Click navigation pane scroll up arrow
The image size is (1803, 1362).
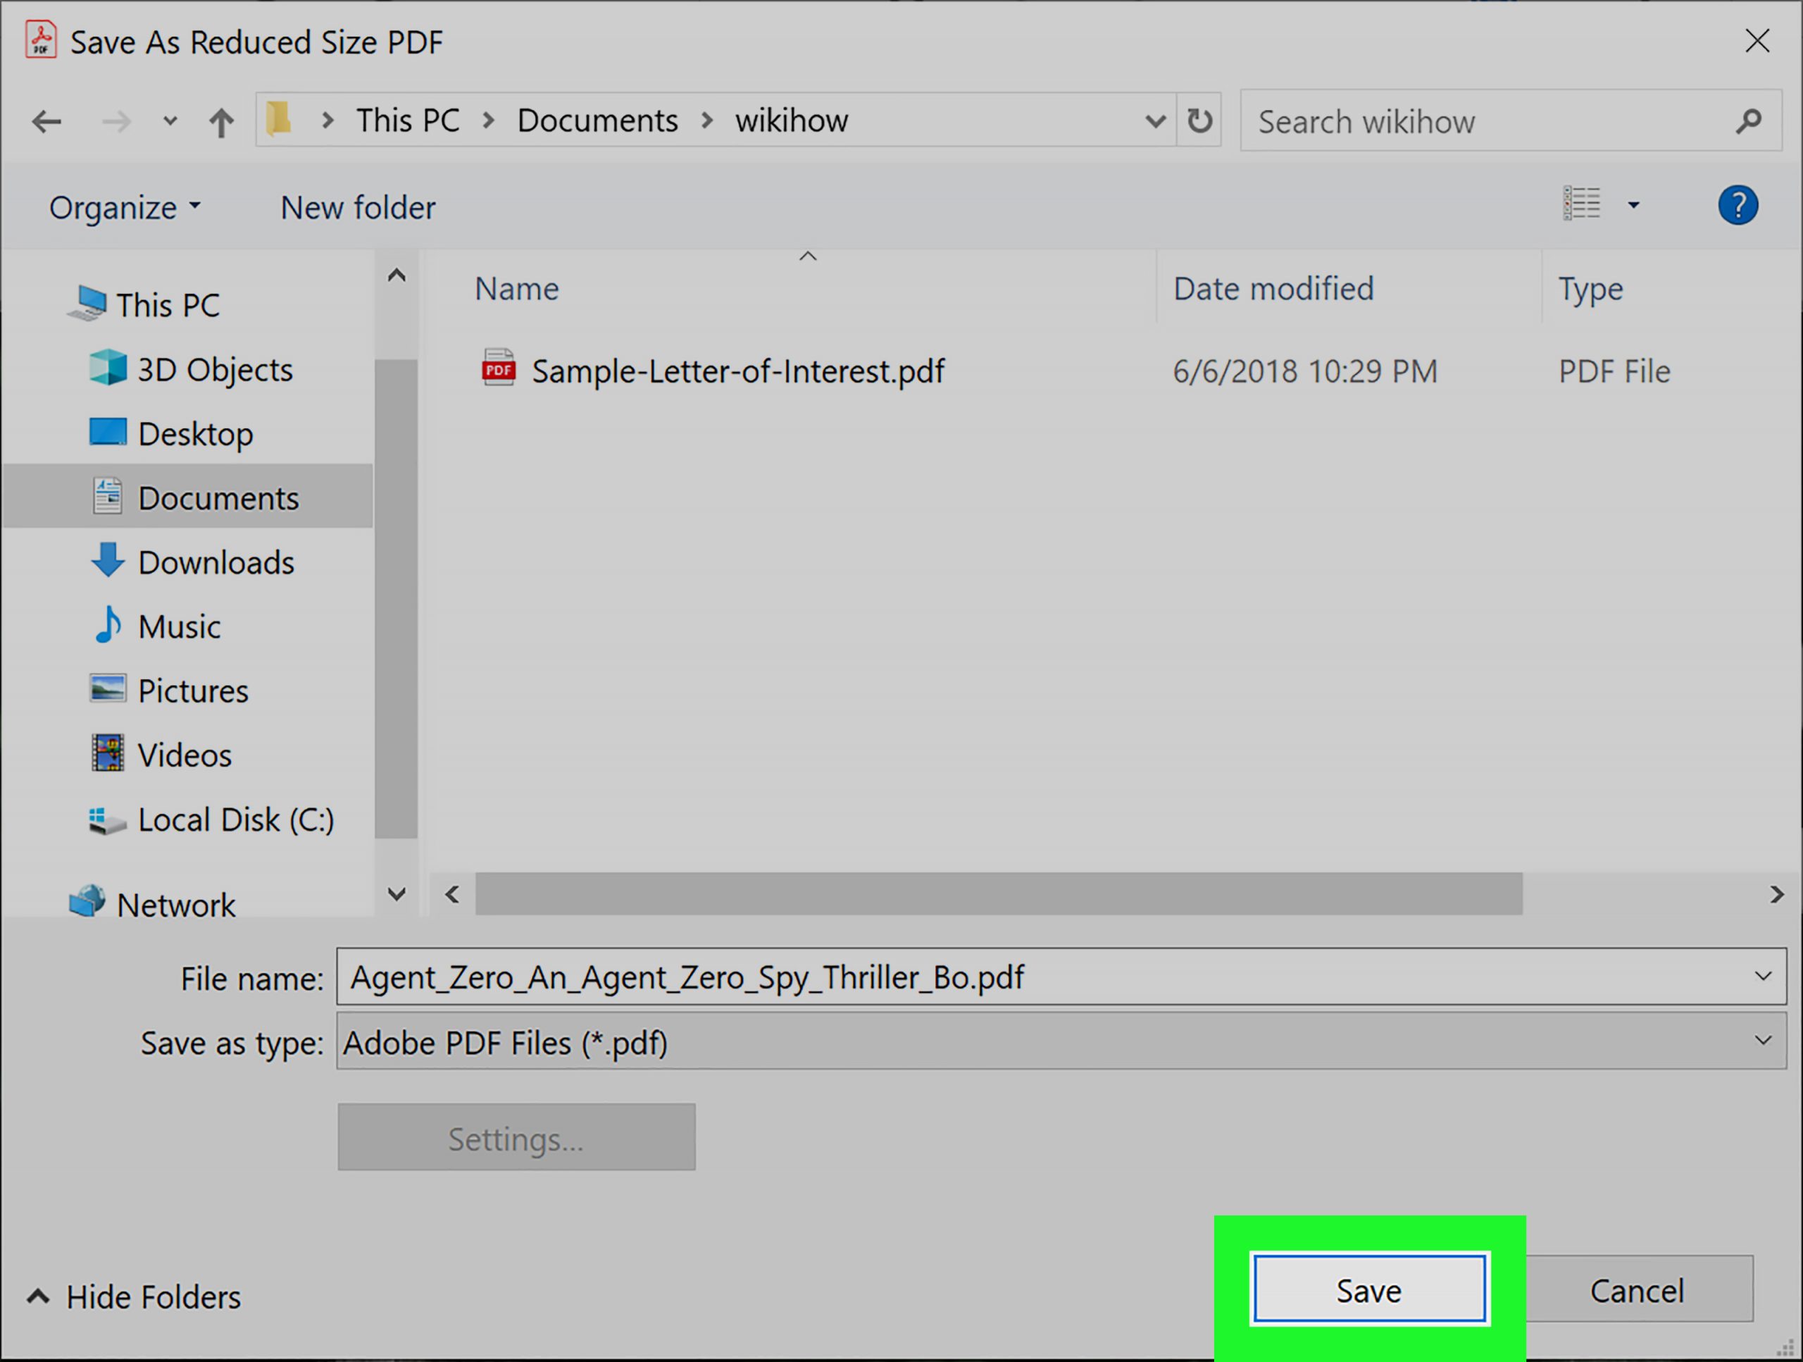click(396, 276)
